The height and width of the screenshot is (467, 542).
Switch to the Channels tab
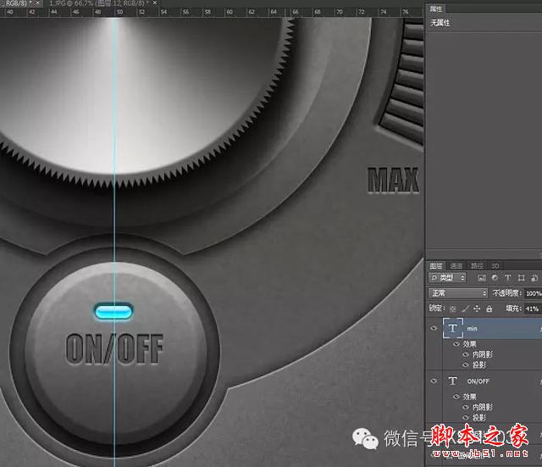click(456, 265)
